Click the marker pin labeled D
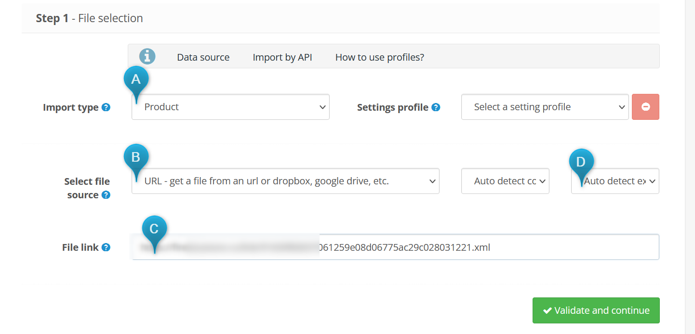Screen dimensions: 695x334 coord(581,163)
